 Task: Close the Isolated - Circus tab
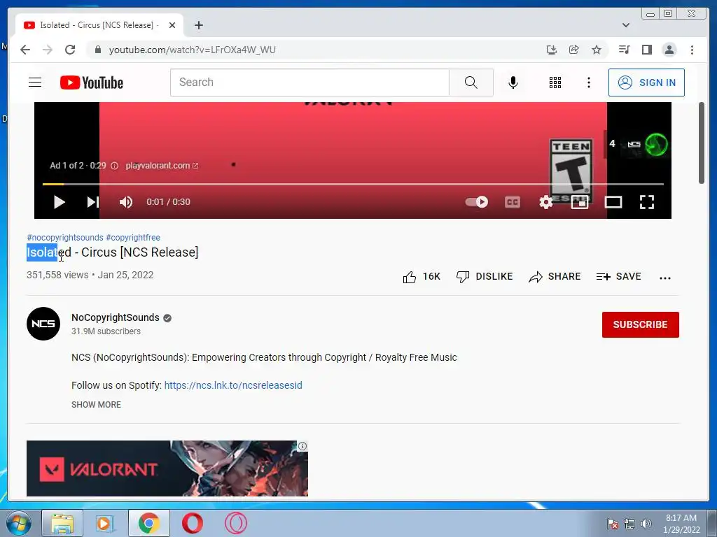coord(172,25)
